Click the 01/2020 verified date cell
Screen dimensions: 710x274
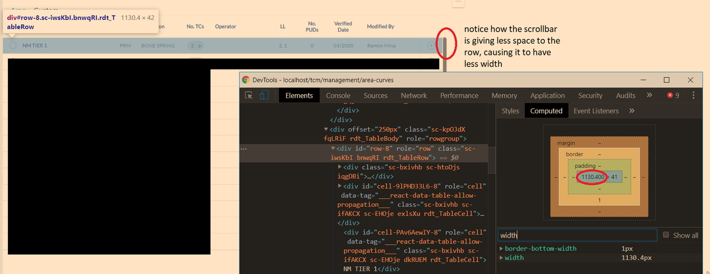coord(343,45)
